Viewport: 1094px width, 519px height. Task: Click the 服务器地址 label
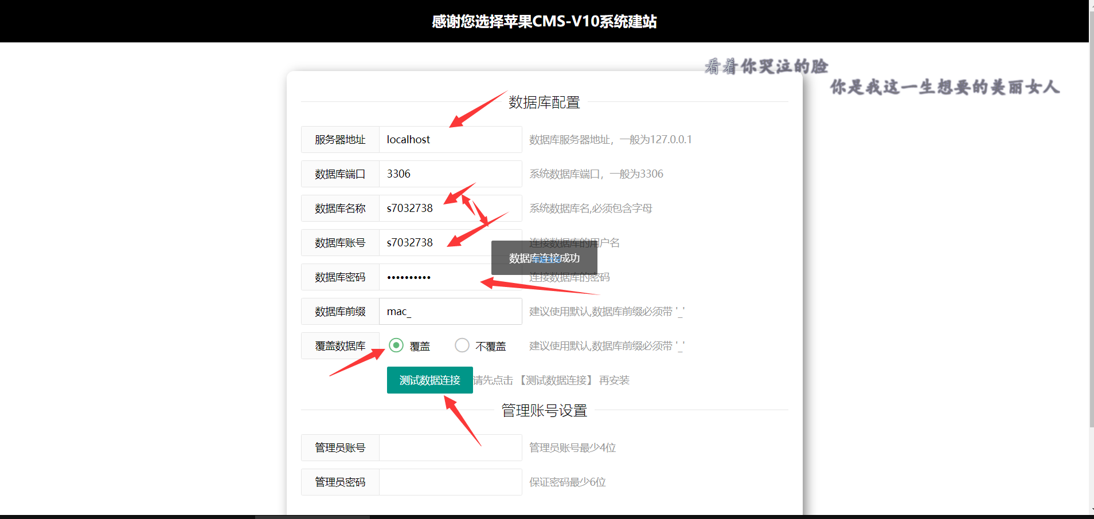[x=340, y=139]
